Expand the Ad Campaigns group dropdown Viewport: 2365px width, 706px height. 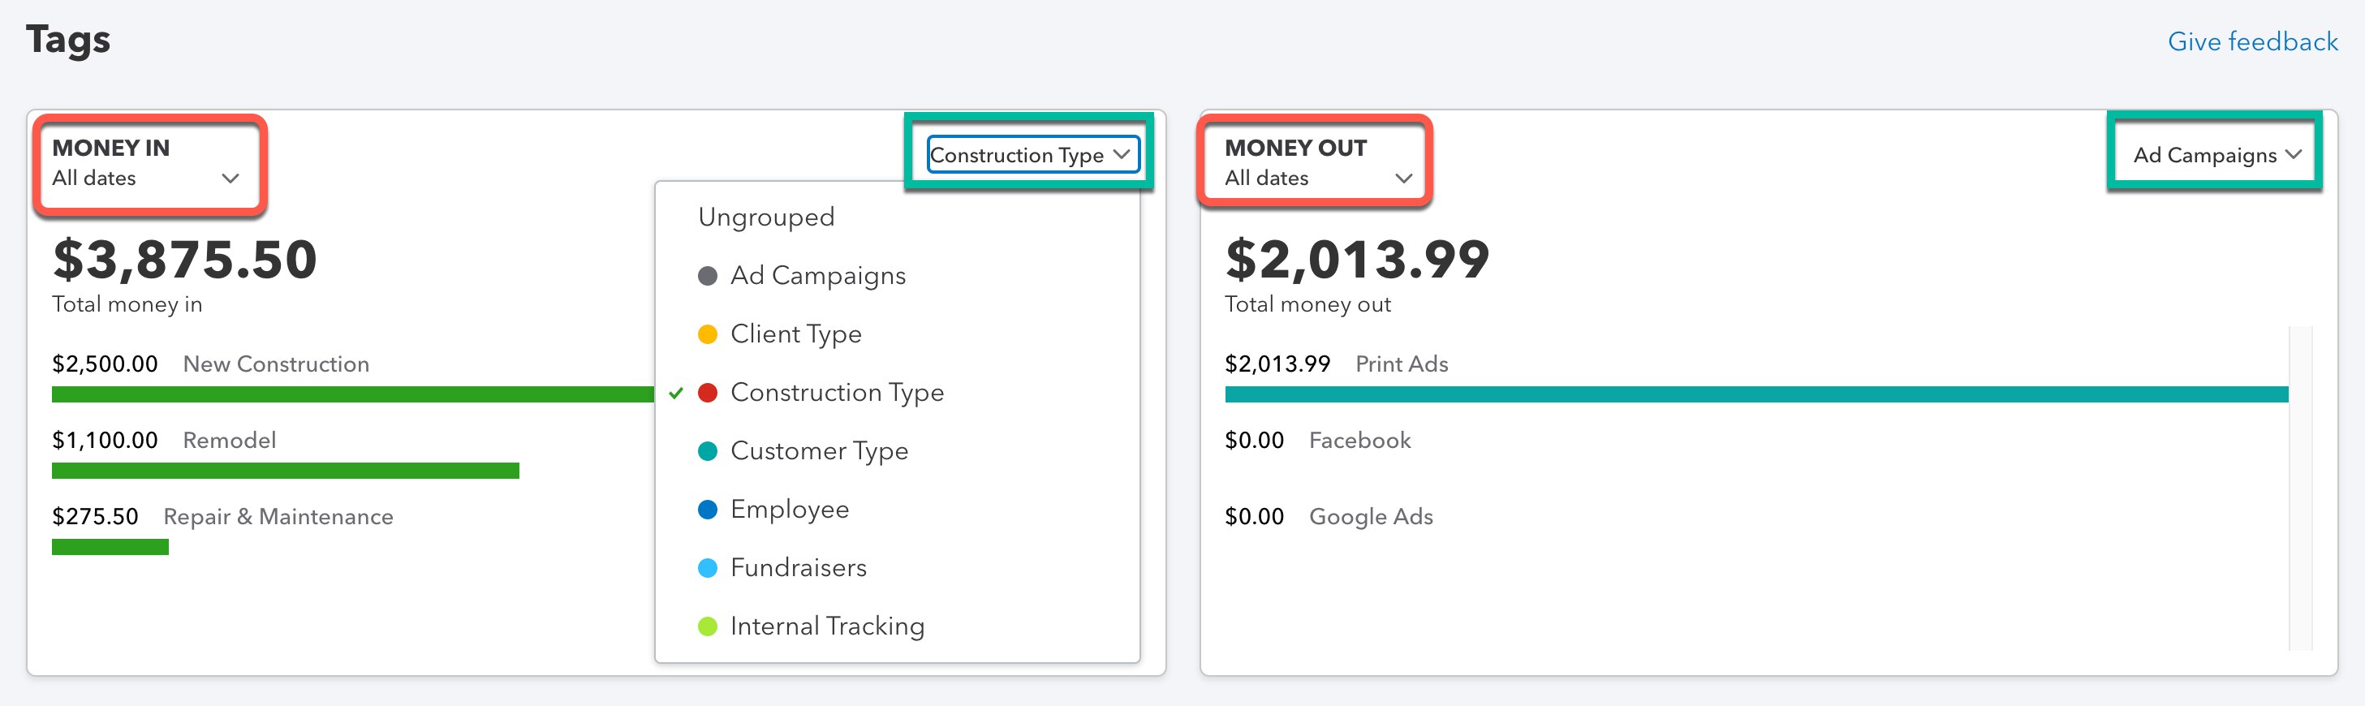[2216, 155]
